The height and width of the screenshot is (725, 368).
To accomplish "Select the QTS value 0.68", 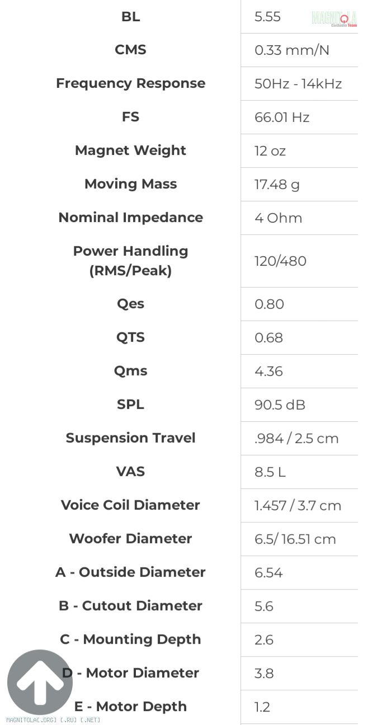I will (269, 338).
